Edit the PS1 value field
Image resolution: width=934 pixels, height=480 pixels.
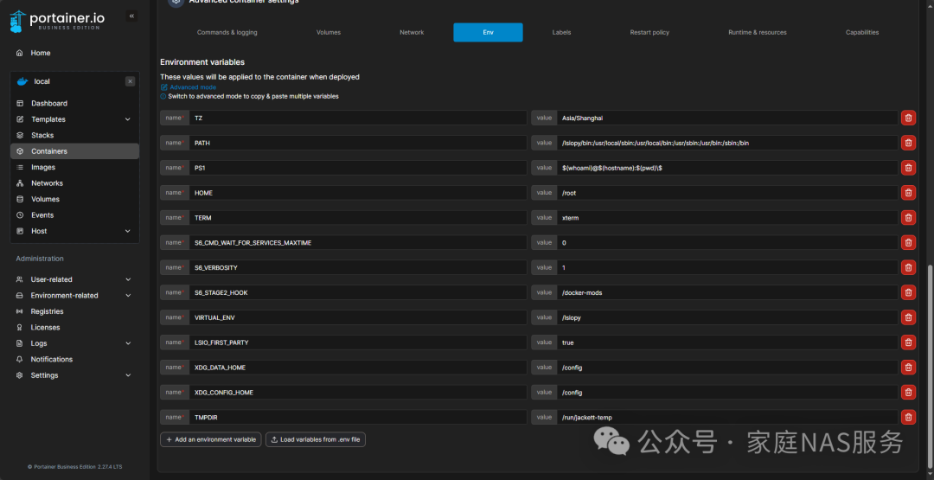pos(727,168)
